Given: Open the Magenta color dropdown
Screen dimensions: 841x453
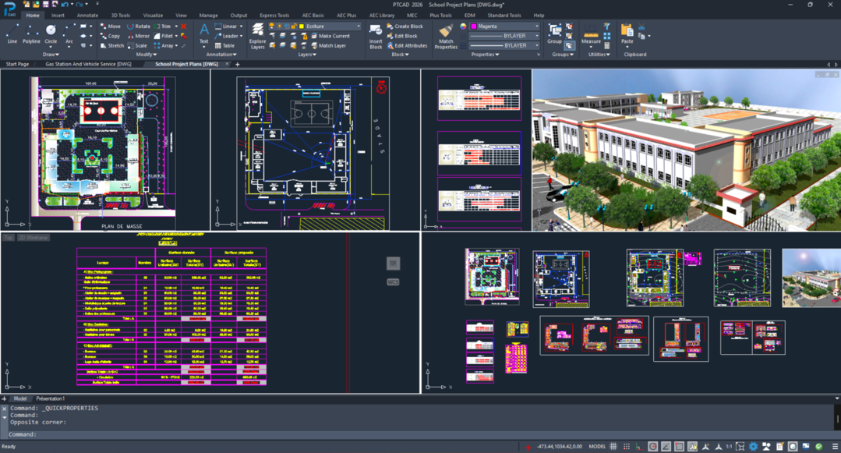Looking at the screenshot, I should tap(537, 26).
